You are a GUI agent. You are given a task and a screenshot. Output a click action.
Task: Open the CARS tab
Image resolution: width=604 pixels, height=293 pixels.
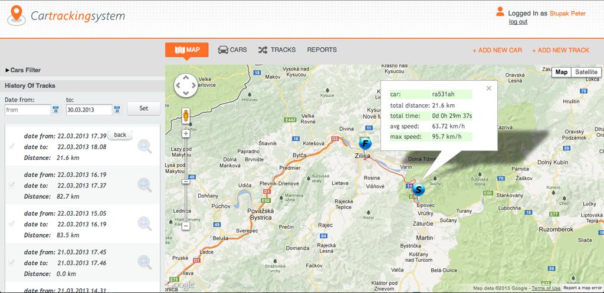tap(232, 50)
